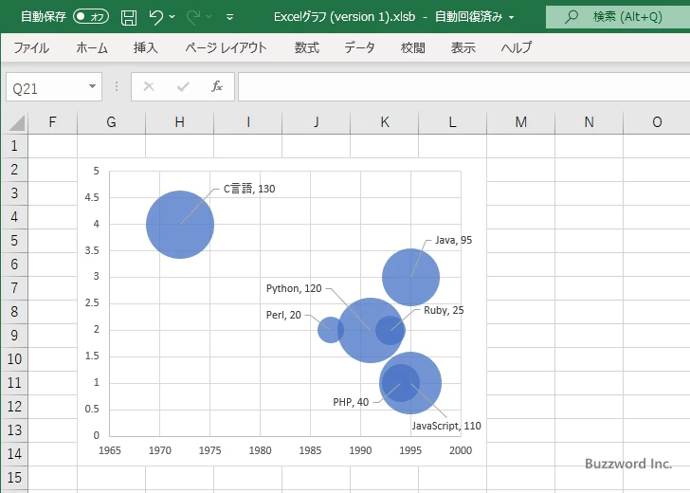Click the 検索 (Alt+Q) search box
Viewport: 690px width, 493px height.
click(618, 17)
